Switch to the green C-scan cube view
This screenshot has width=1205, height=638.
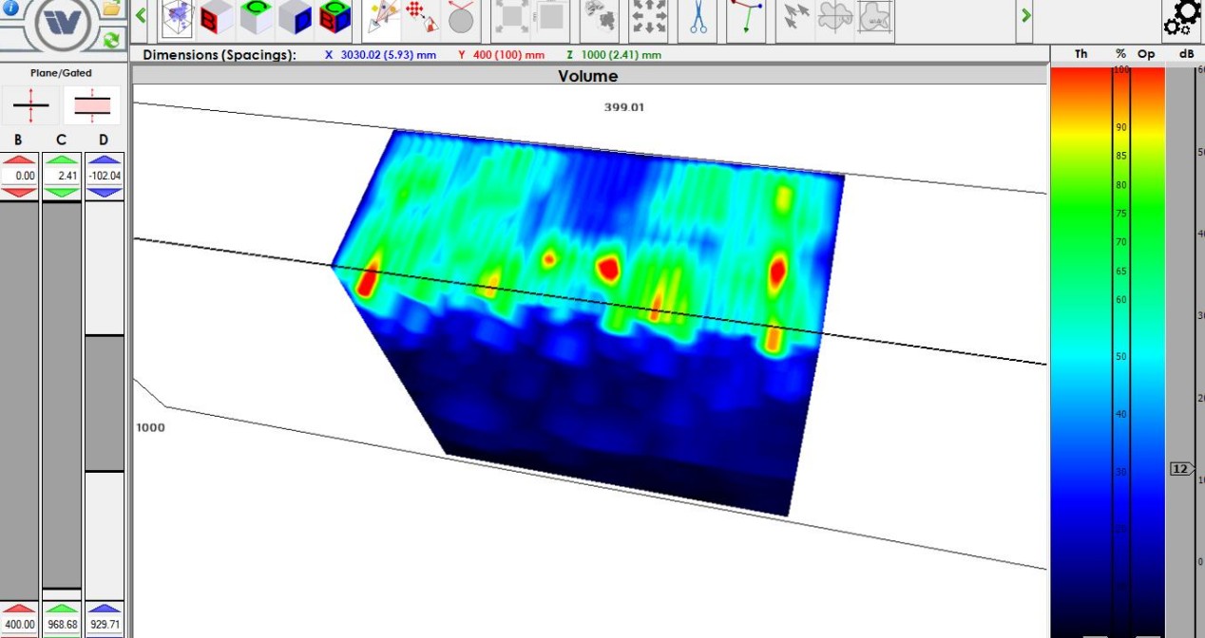click(x=256, y=17)
